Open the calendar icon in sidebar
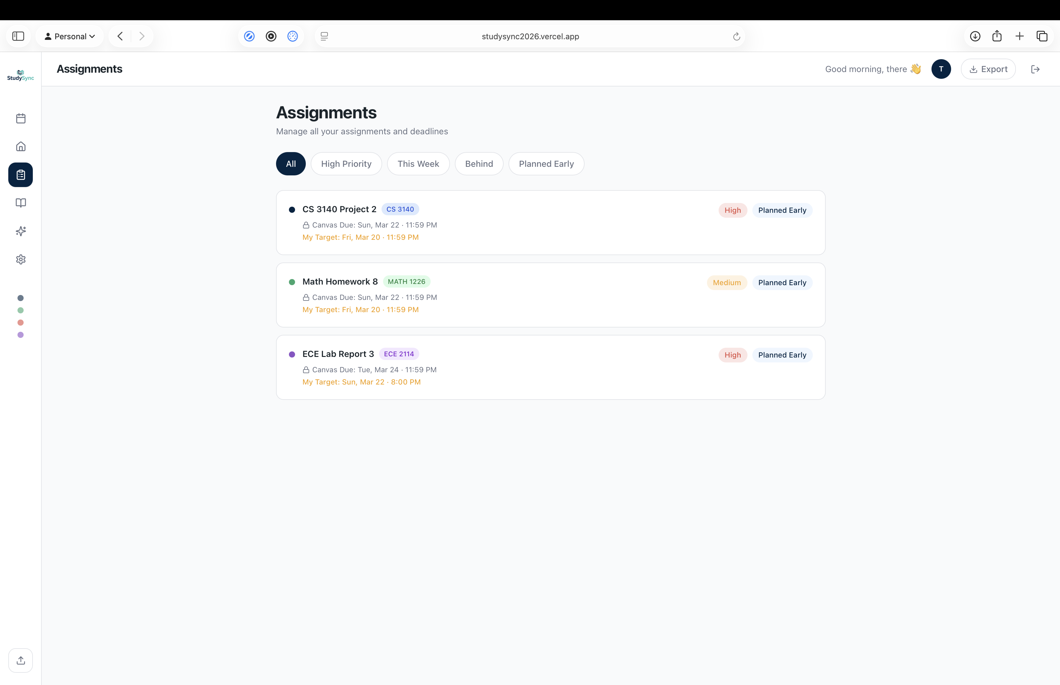The width and height of the screenshot is (1060, 685). point(21,118)
